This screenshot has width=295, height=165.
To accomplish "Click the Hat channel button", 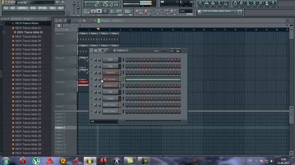I will [x=111, y=92].
